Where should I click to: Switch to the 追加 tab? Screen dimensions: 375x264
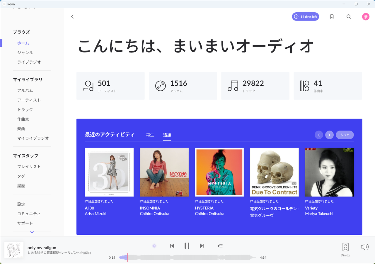167,135
